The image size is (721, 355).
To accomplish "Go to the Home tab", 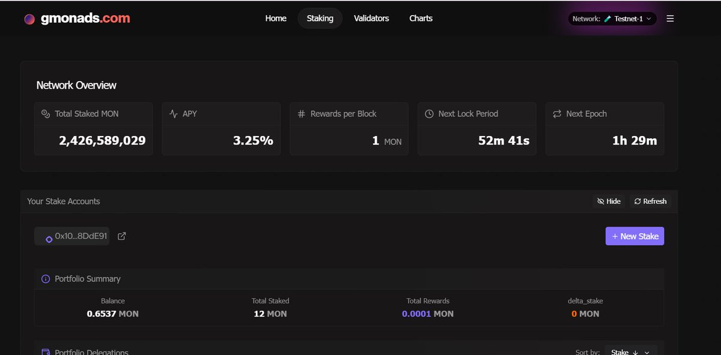I will coord(276,19).
